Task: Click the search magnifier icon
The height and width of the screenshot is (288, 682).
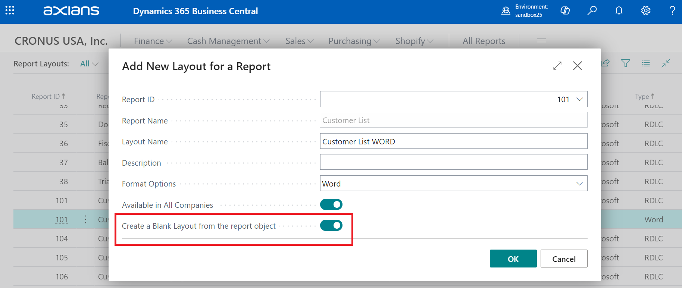Action: pos(592,11)
